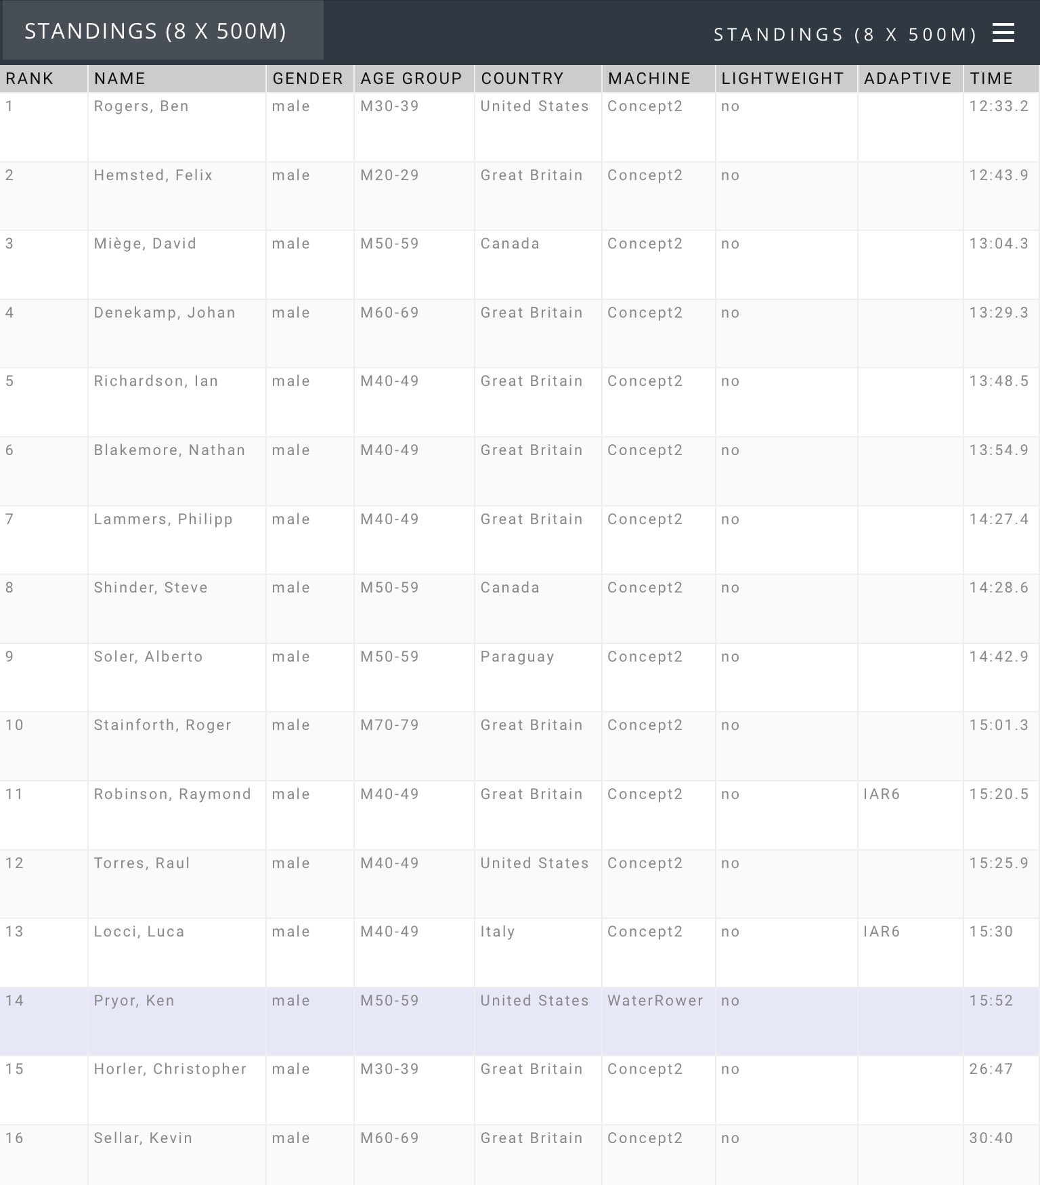Select the name Richardson, Ian

(156, 381)
